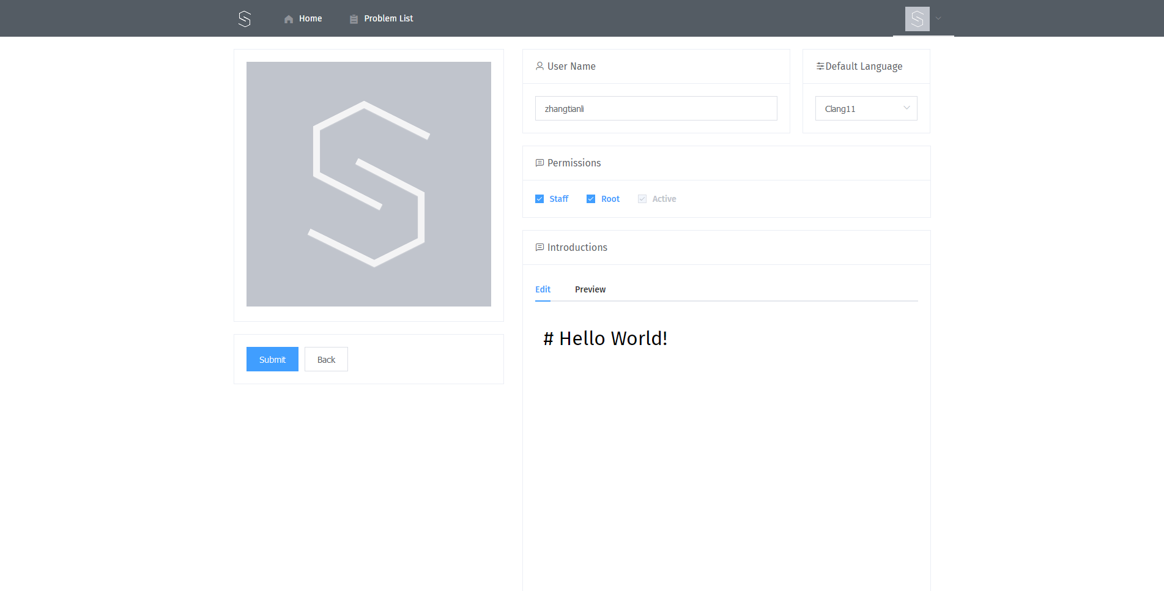Click the Problem List clipboard icon
1164x591 pixels.
(354, 19)
